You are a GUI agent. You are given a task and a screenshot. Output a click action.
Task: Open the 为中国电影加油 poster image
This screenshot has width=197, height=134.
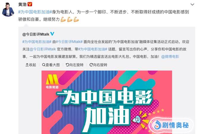tap(107, 102)
